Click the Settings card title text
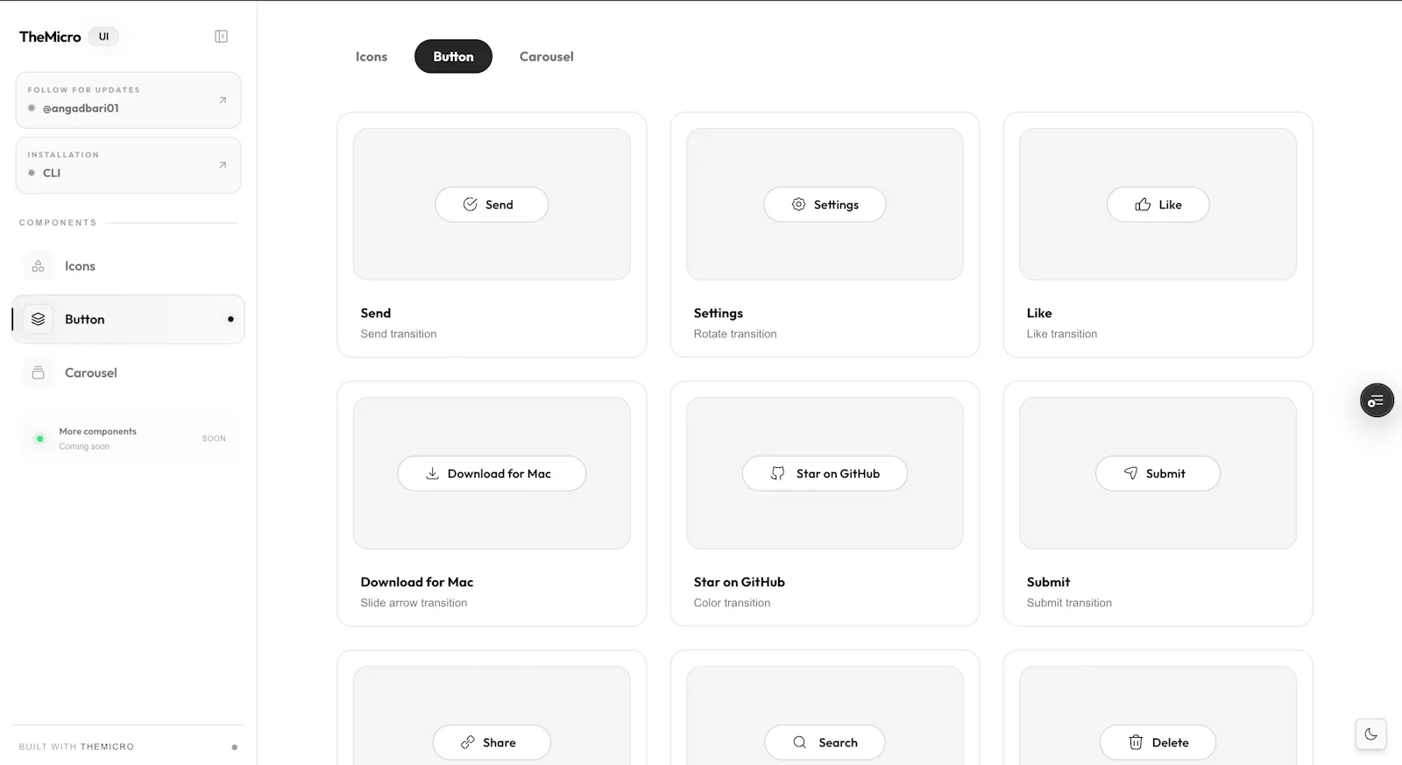 [x=719, y=313]
